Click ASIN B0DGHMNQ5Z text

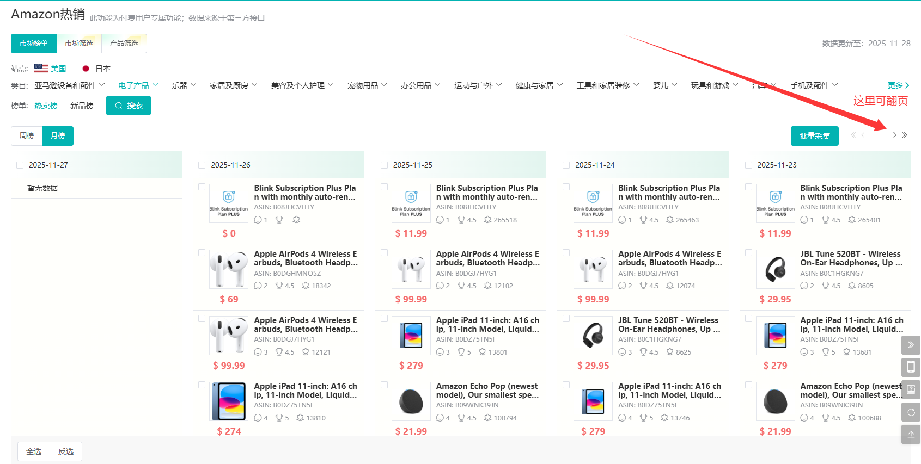(288, 274)
